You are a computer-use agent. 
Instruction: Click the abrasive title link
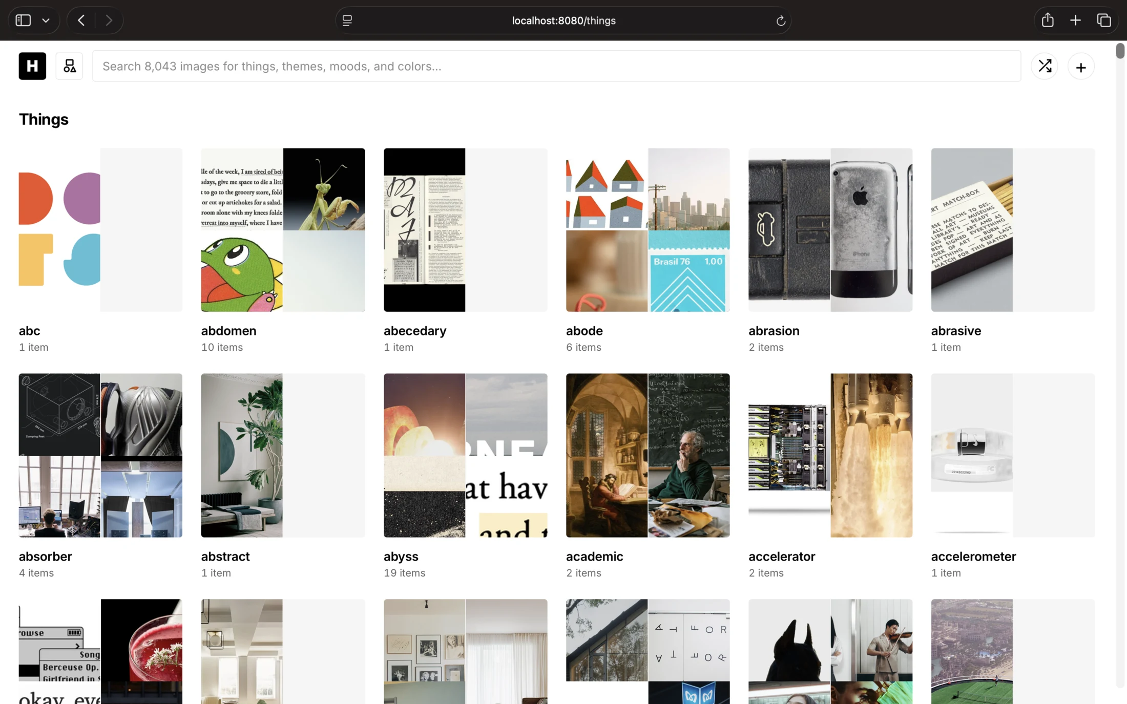tap(956, 331)
